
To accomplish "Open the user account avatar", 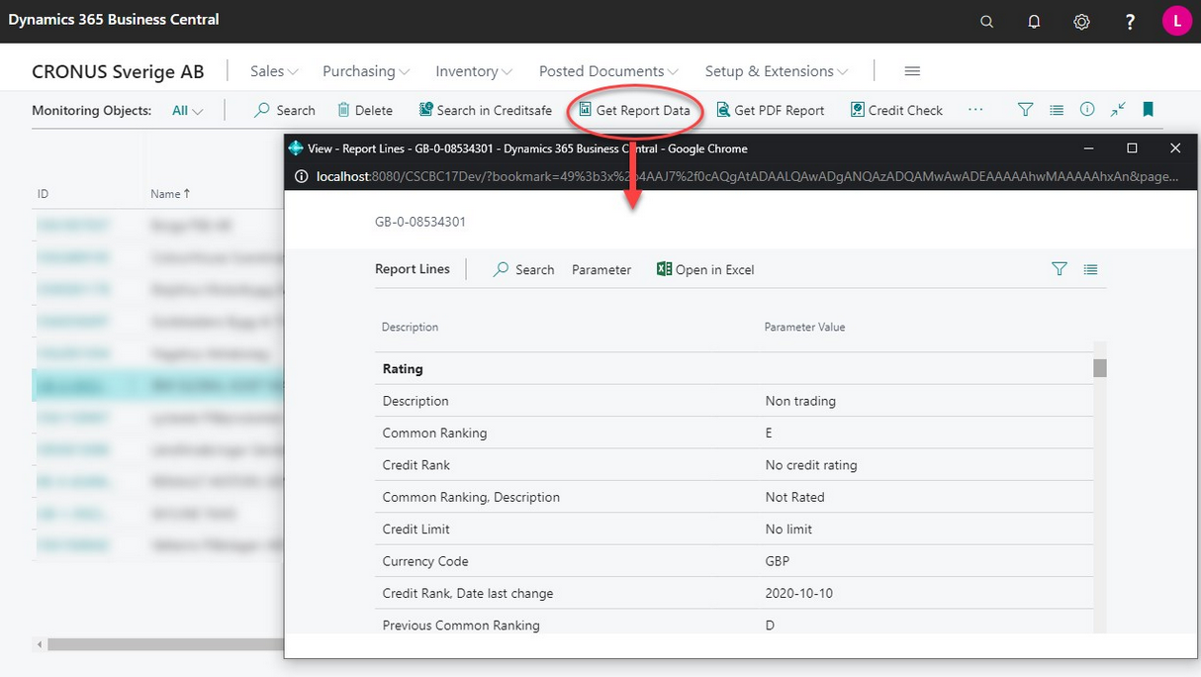I will pos(1176,21).
